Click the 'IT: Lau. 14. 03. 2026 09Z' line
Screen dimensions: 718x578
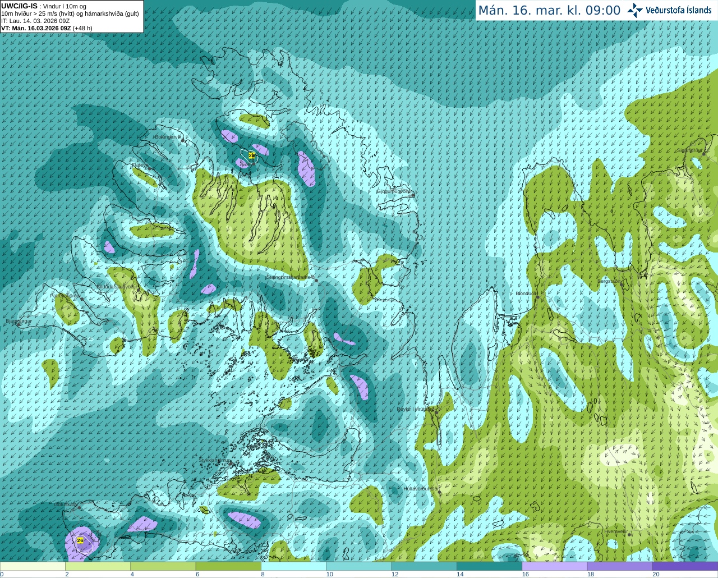[x=35, y=21]
